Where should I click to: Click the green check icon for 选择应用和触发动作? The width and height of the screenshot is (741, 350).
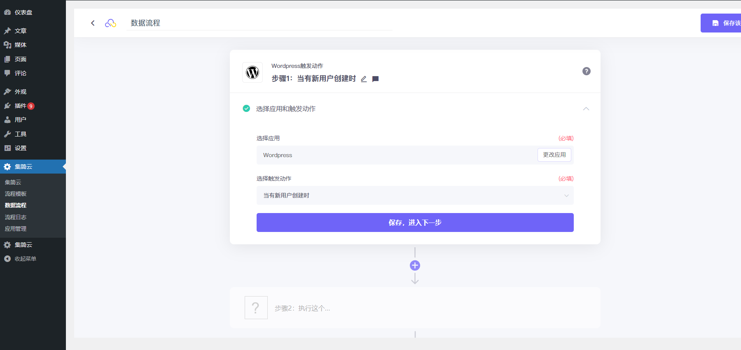tap(246, 109)
